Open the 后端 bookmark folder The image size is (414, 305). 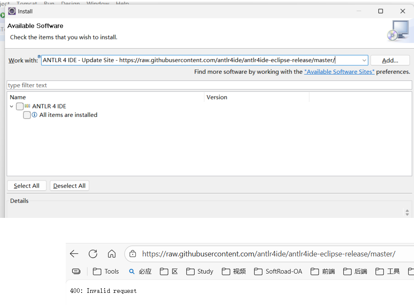click(x=355, y=271)
